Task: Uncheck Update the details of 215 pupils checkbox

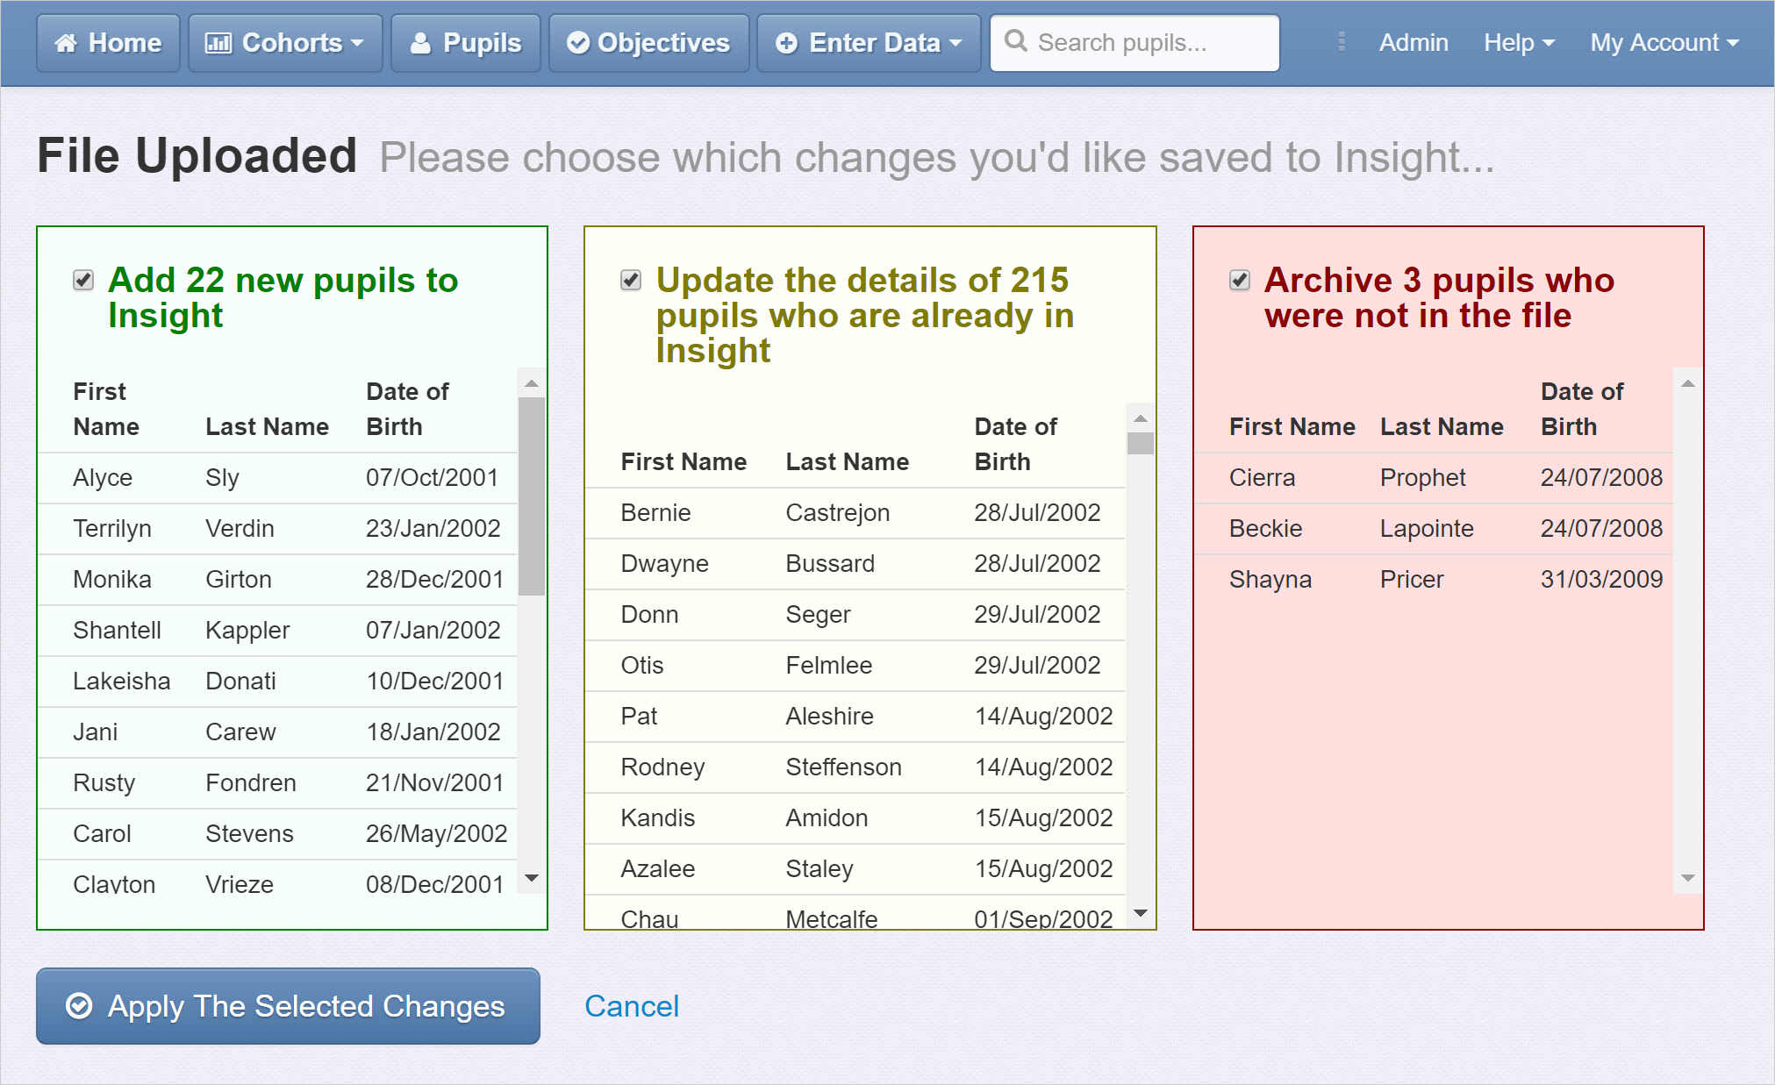Action: tap(631, 281)
